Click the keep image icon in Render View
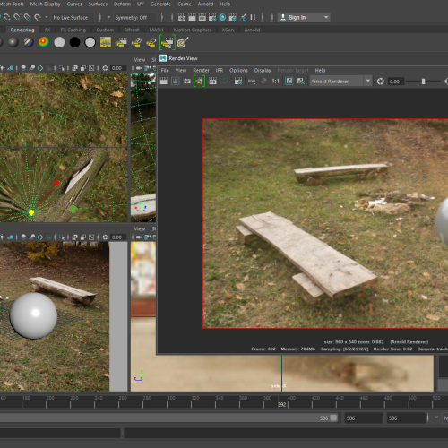The image size is (448, 448). click(289, 81)
